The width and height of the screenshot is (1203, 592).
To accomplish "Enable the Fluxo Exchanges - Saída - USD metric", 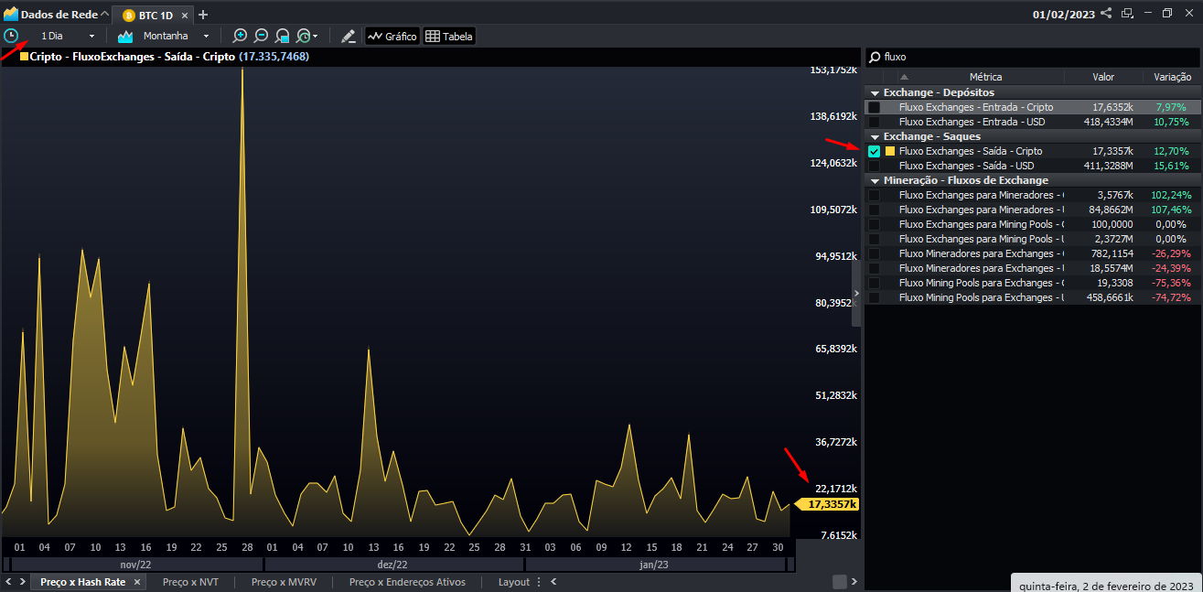I will [x=874, y=165].
